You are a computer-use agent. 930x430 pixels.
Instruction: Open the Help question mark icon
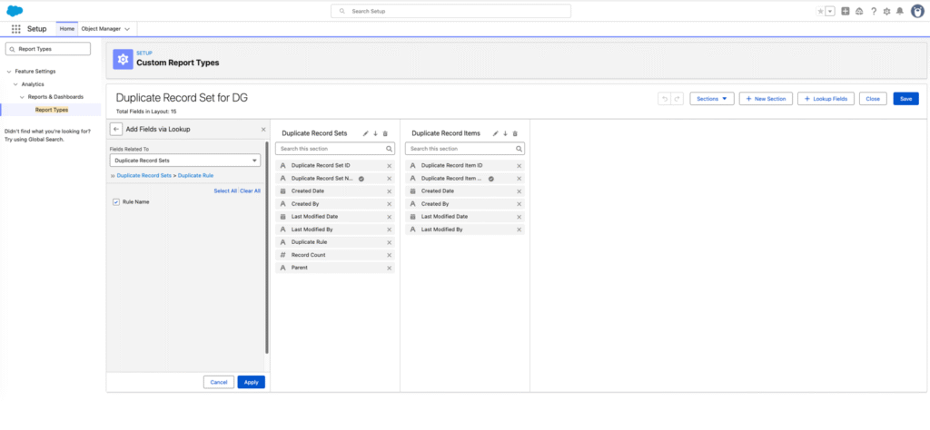874,11
